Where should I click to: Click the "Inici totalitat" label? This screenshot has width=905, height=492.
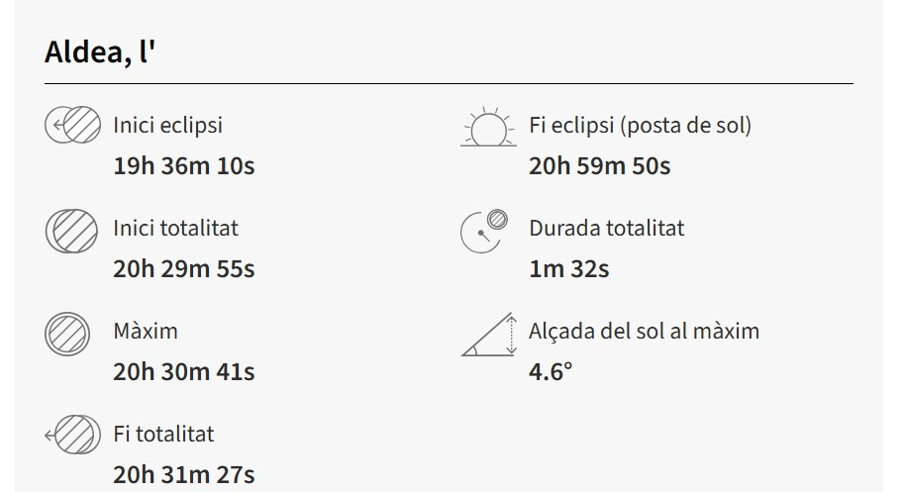tap(175, 229)
